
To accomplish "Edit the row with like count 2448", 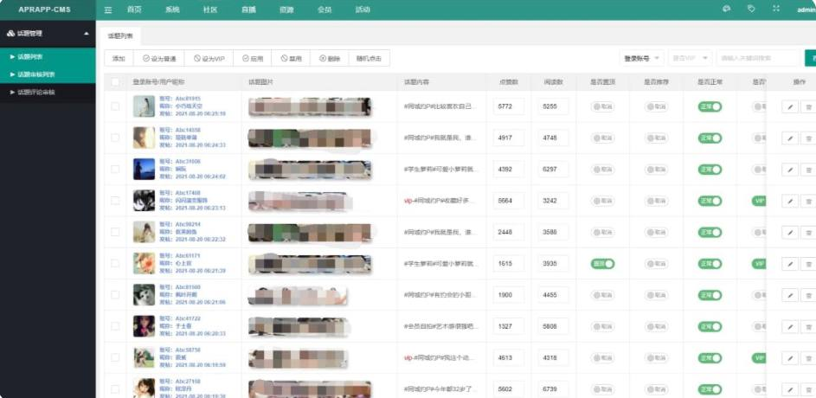I will [790, 233].
